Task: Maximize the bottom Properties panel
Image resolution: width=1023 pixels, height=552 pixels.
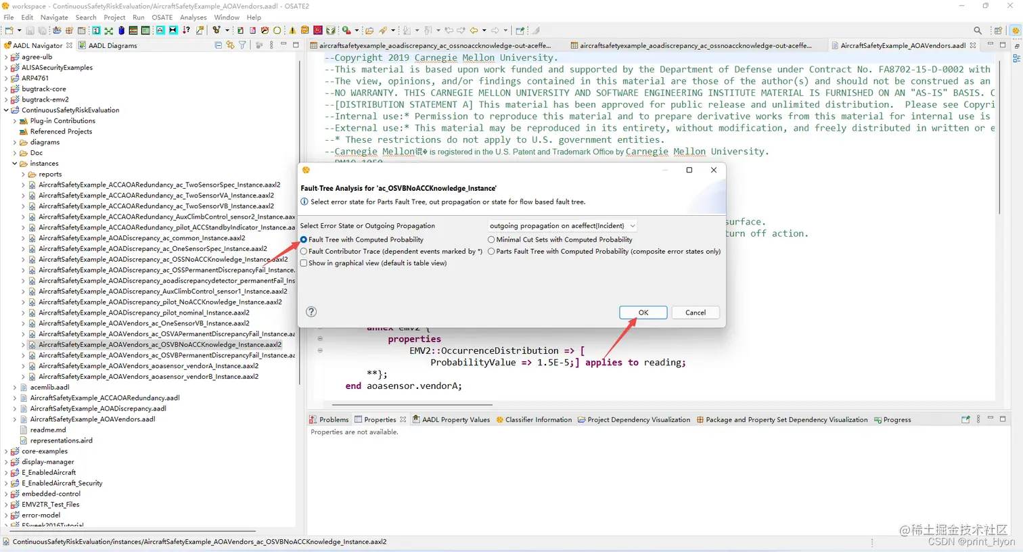Action: tap(1003, 419)
